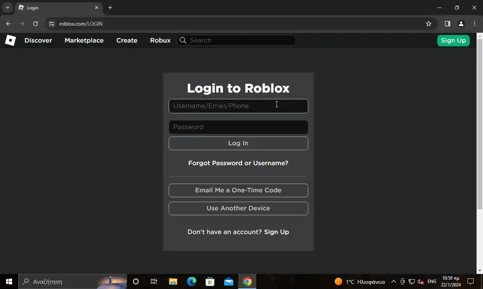This screenshot has width=483, height=289.
Task: Open the tab search dropdown arrow
Action: pyautogui.click(x=7, y=8)
